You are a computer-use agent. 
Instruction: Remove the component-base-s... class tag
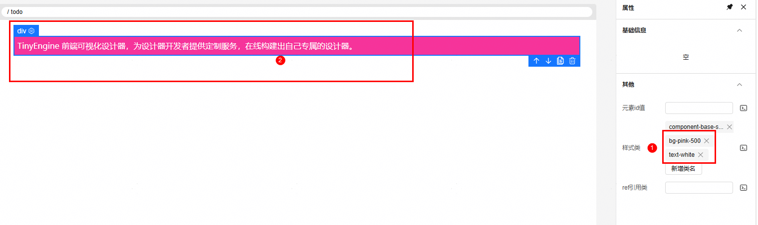(730, 127)
